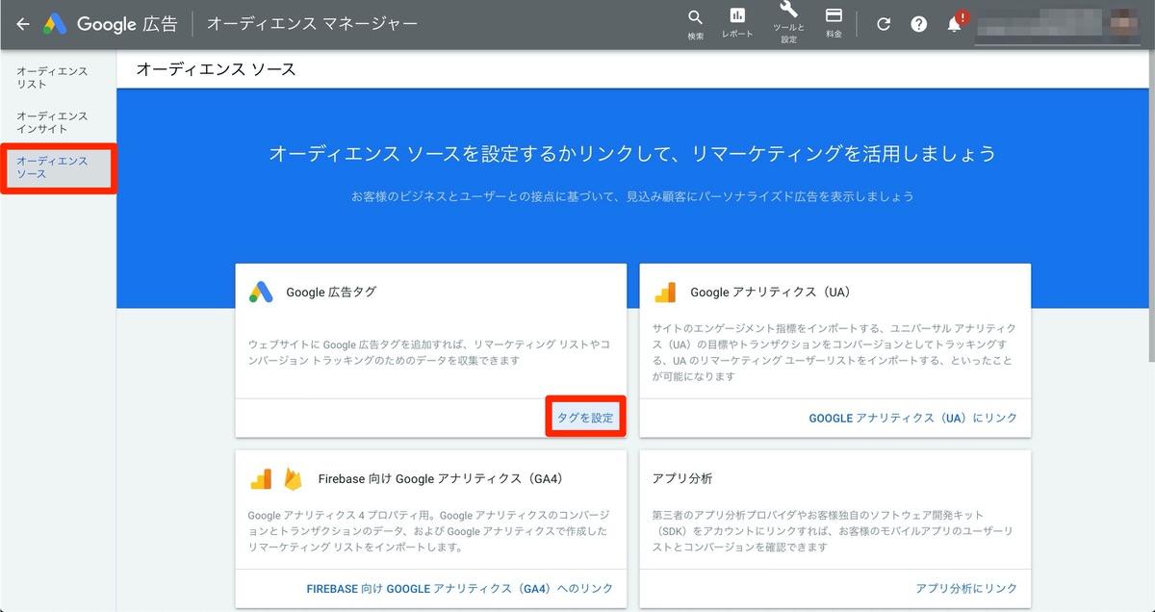Click the アプリ分析 card title
The width and height of the screenshot is (1155, 612).
pos(682,478)
